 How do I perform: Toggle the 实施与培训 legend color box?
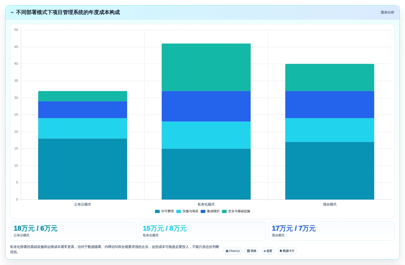(179, 211)
